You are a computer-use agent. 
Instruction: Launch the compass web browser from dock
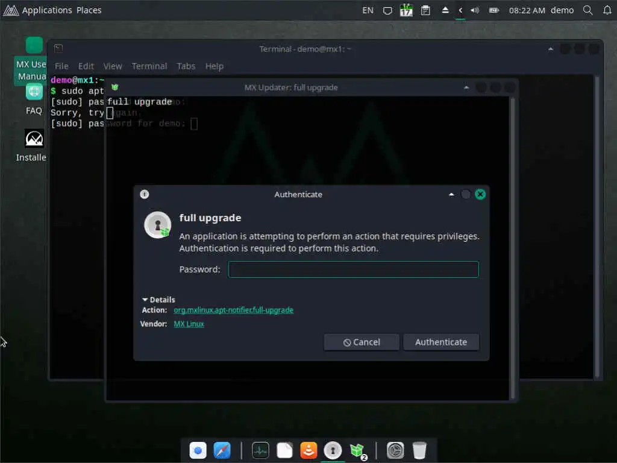222,450
